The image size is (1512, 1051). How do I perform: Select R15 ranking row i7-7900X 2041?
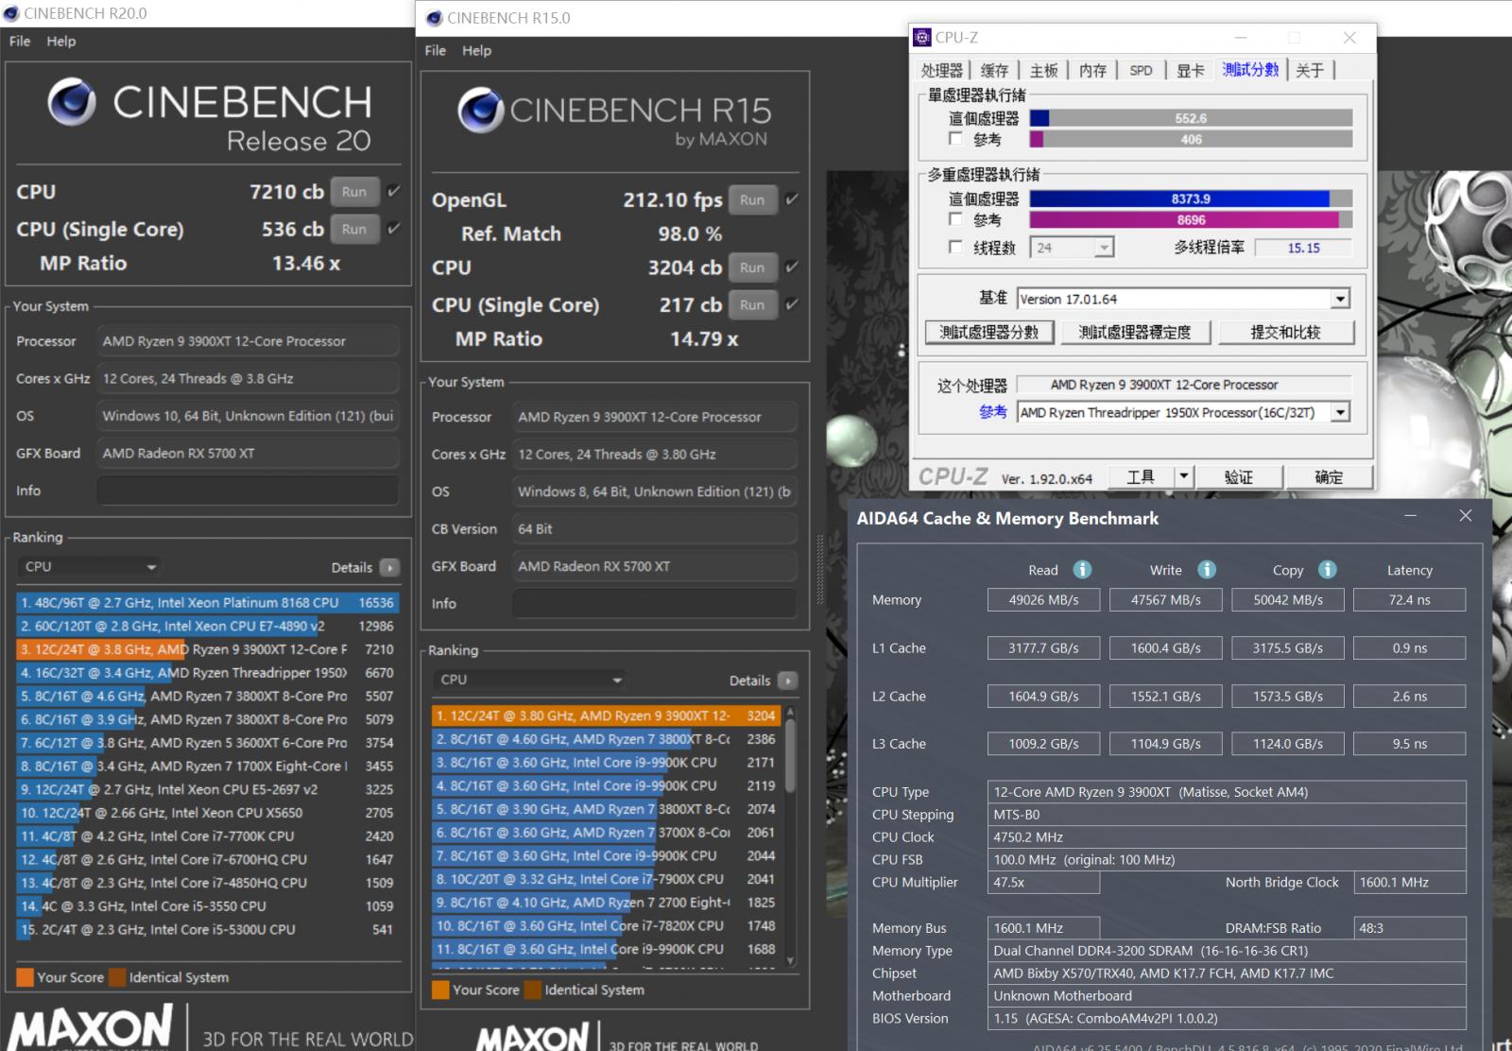point(605,879)
